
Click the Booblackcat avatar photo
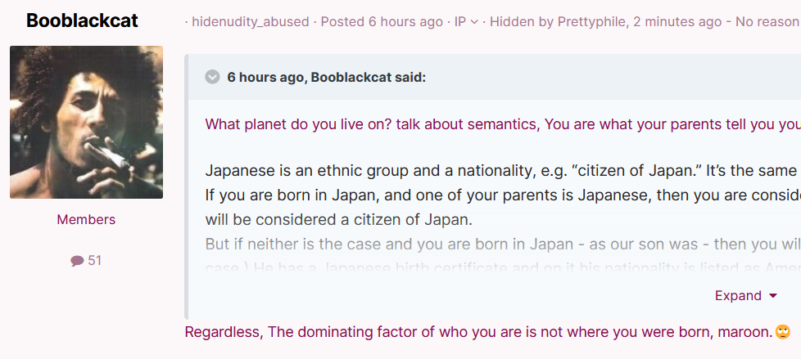tap(86, 122)
